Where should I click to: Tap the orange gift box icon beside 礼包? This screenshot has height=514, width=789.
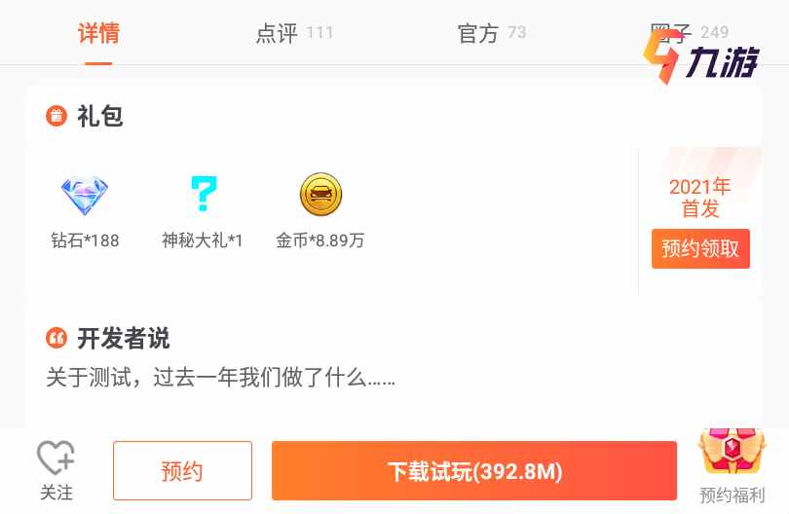pos(56,116)
